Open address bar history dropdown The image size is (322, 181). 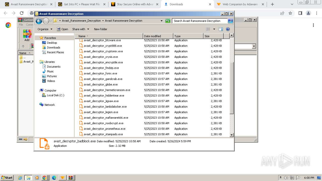coord(162,21)
